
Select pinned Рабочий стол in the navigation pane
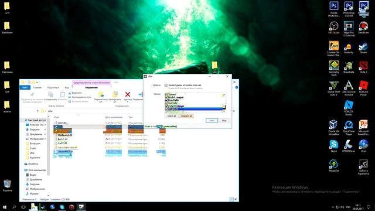(x=36, y=125)
